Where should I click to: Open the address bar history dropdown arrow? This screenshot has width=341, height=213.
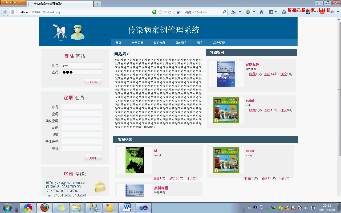tap(165, 12)
